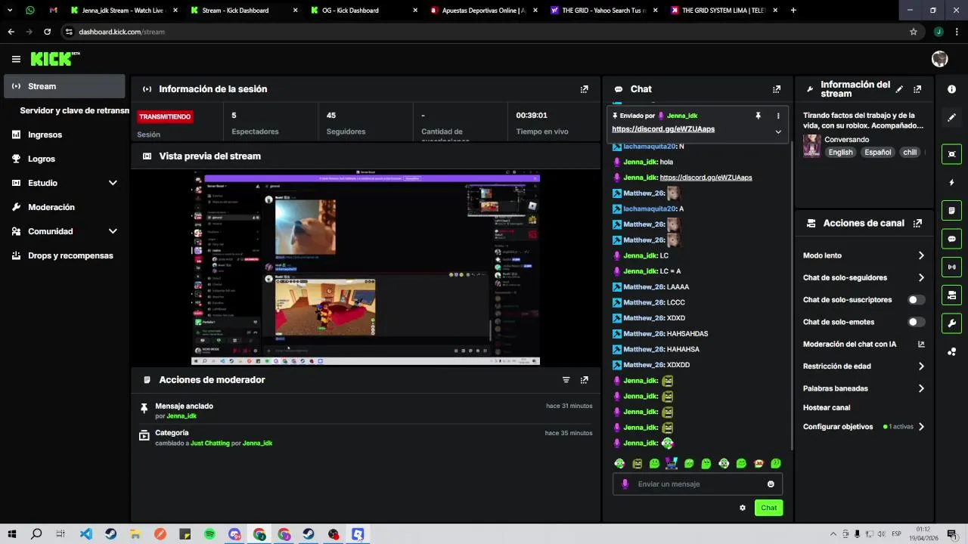
Task: Open filter options in Acciones de moderador
Action: (x=566, y=380)
